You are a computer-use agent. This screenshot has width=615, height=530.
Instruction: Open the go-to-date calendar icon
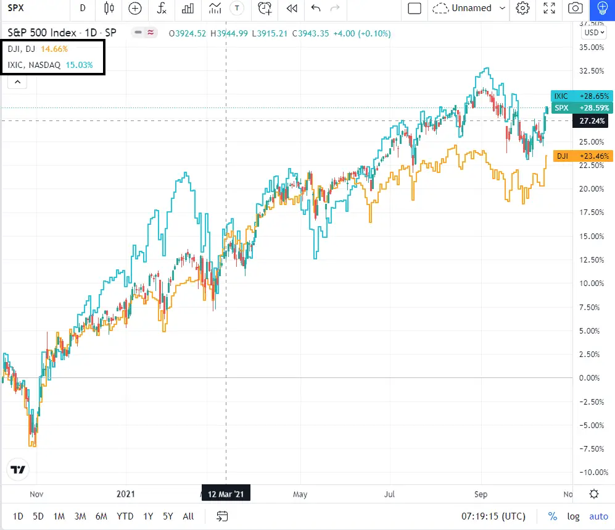[222, 516]
